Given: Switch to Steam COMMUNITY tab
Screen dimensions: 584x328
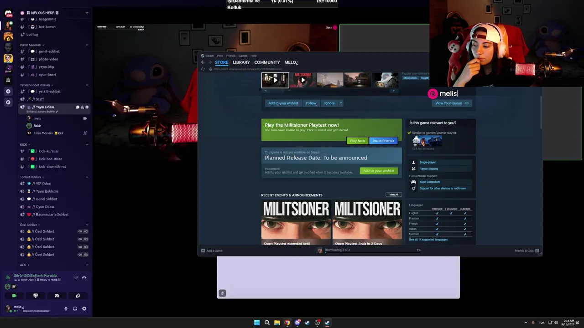Looking at the screenshot, I should [267, 62].
